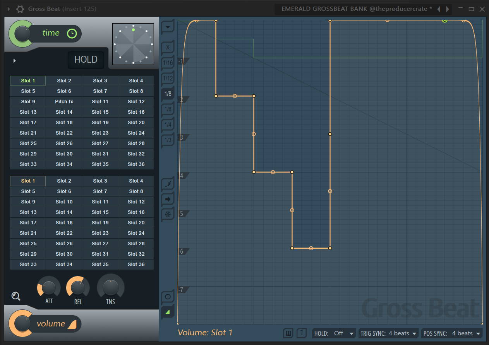Select volume Slot 1

(x=28, y=181)
